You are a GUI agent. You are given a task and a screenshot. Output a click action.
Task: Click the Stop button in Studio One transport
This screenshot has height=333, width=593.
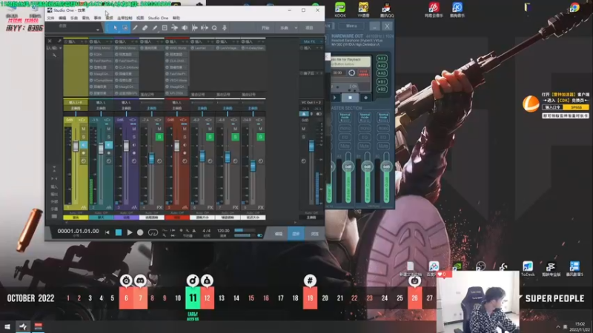(119, 232)
